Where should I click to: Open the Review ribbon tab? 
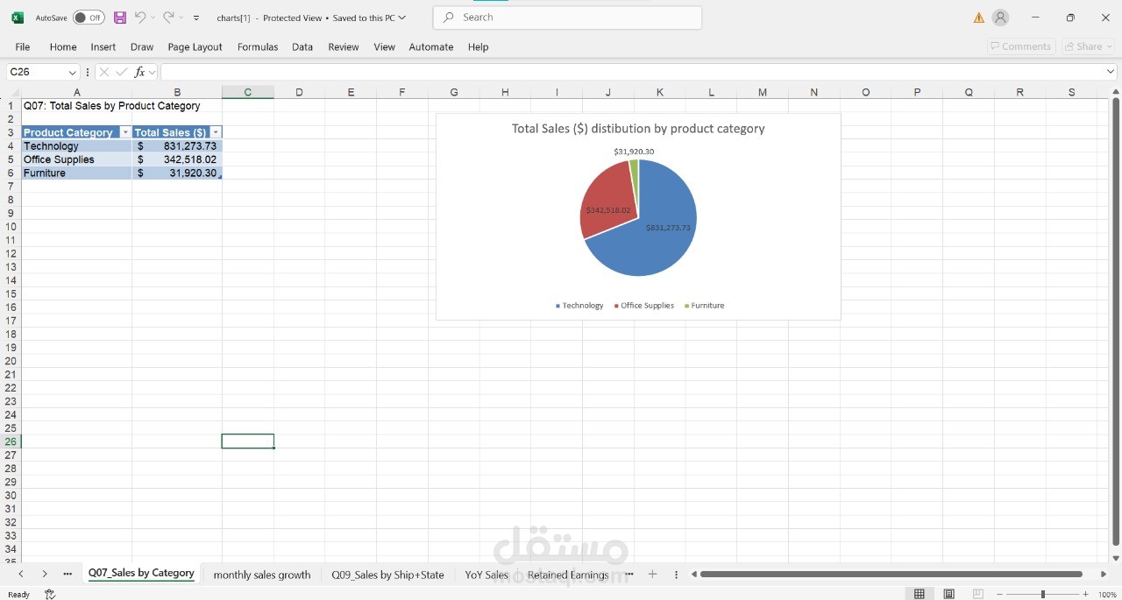pos(344,47)
